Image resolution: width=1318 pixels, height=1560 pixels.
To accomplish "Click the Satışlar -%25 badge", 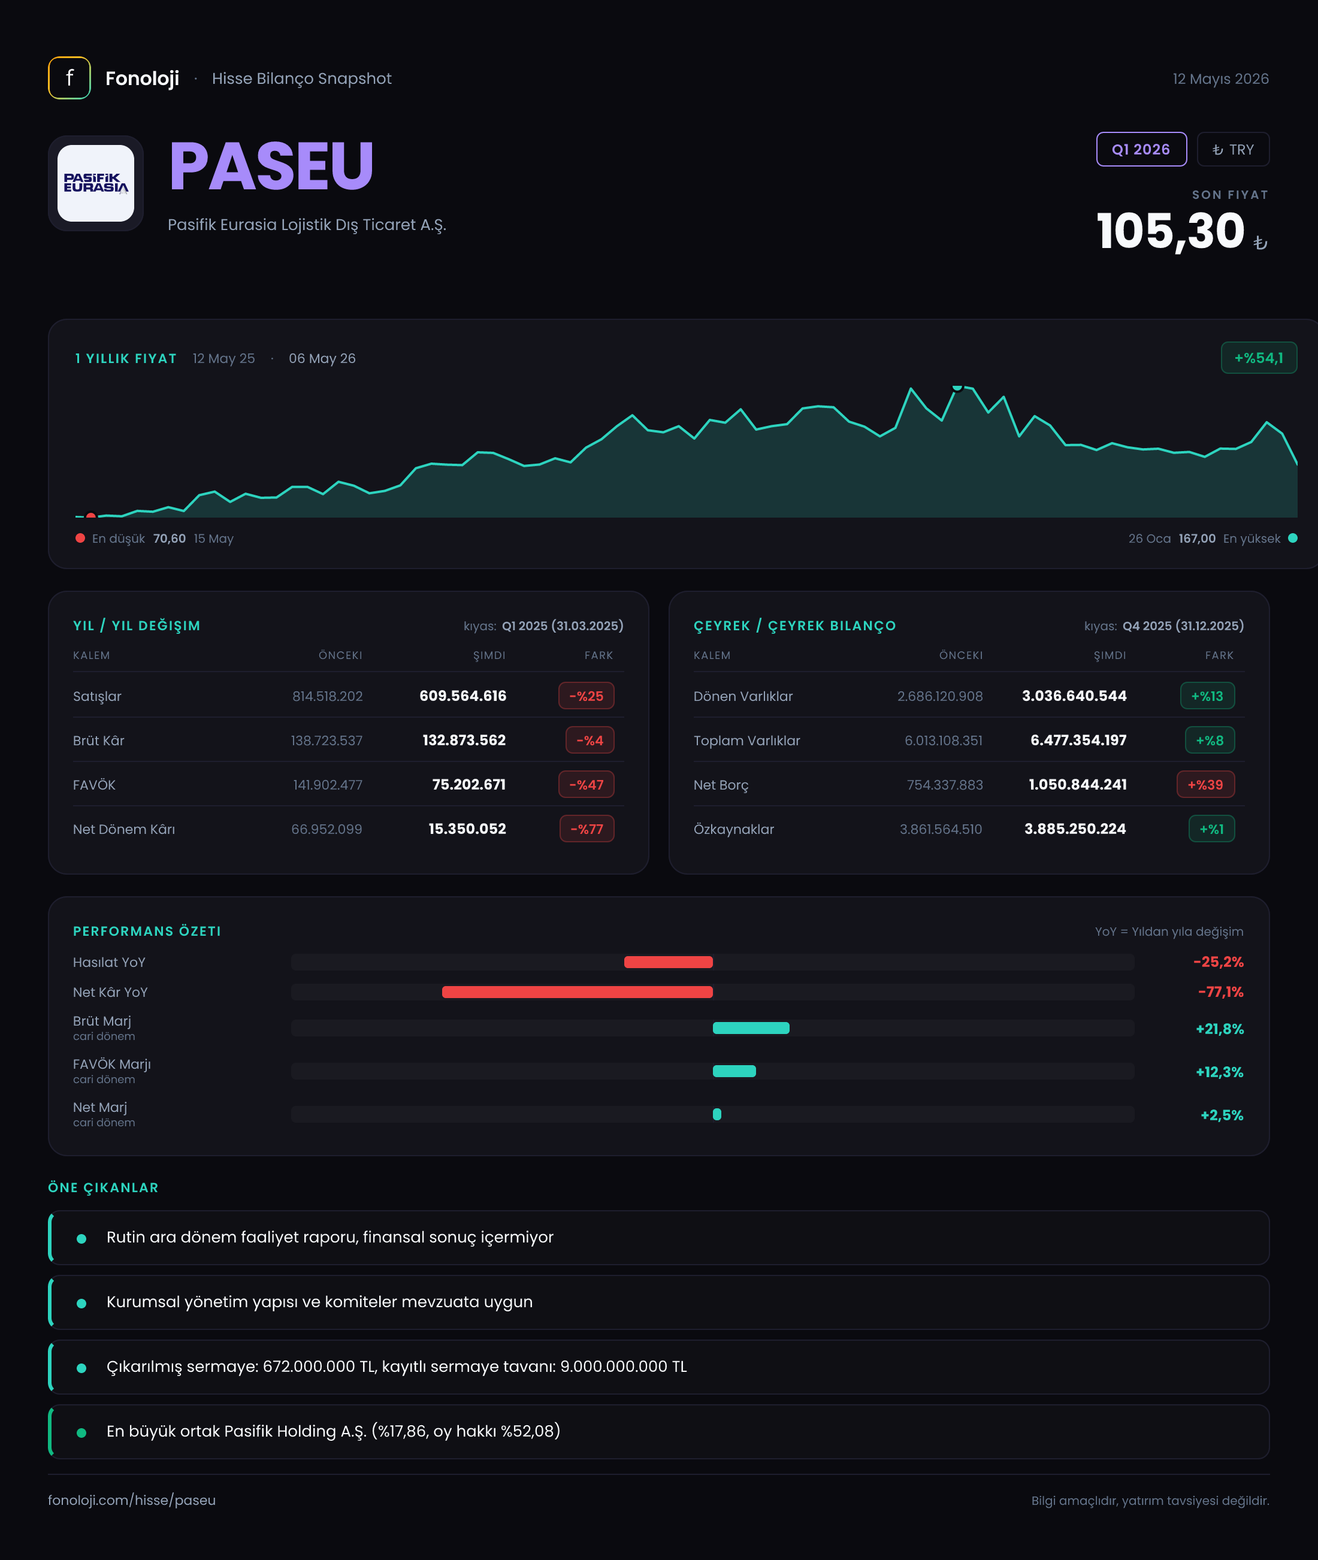I will (x=587, y=696).
